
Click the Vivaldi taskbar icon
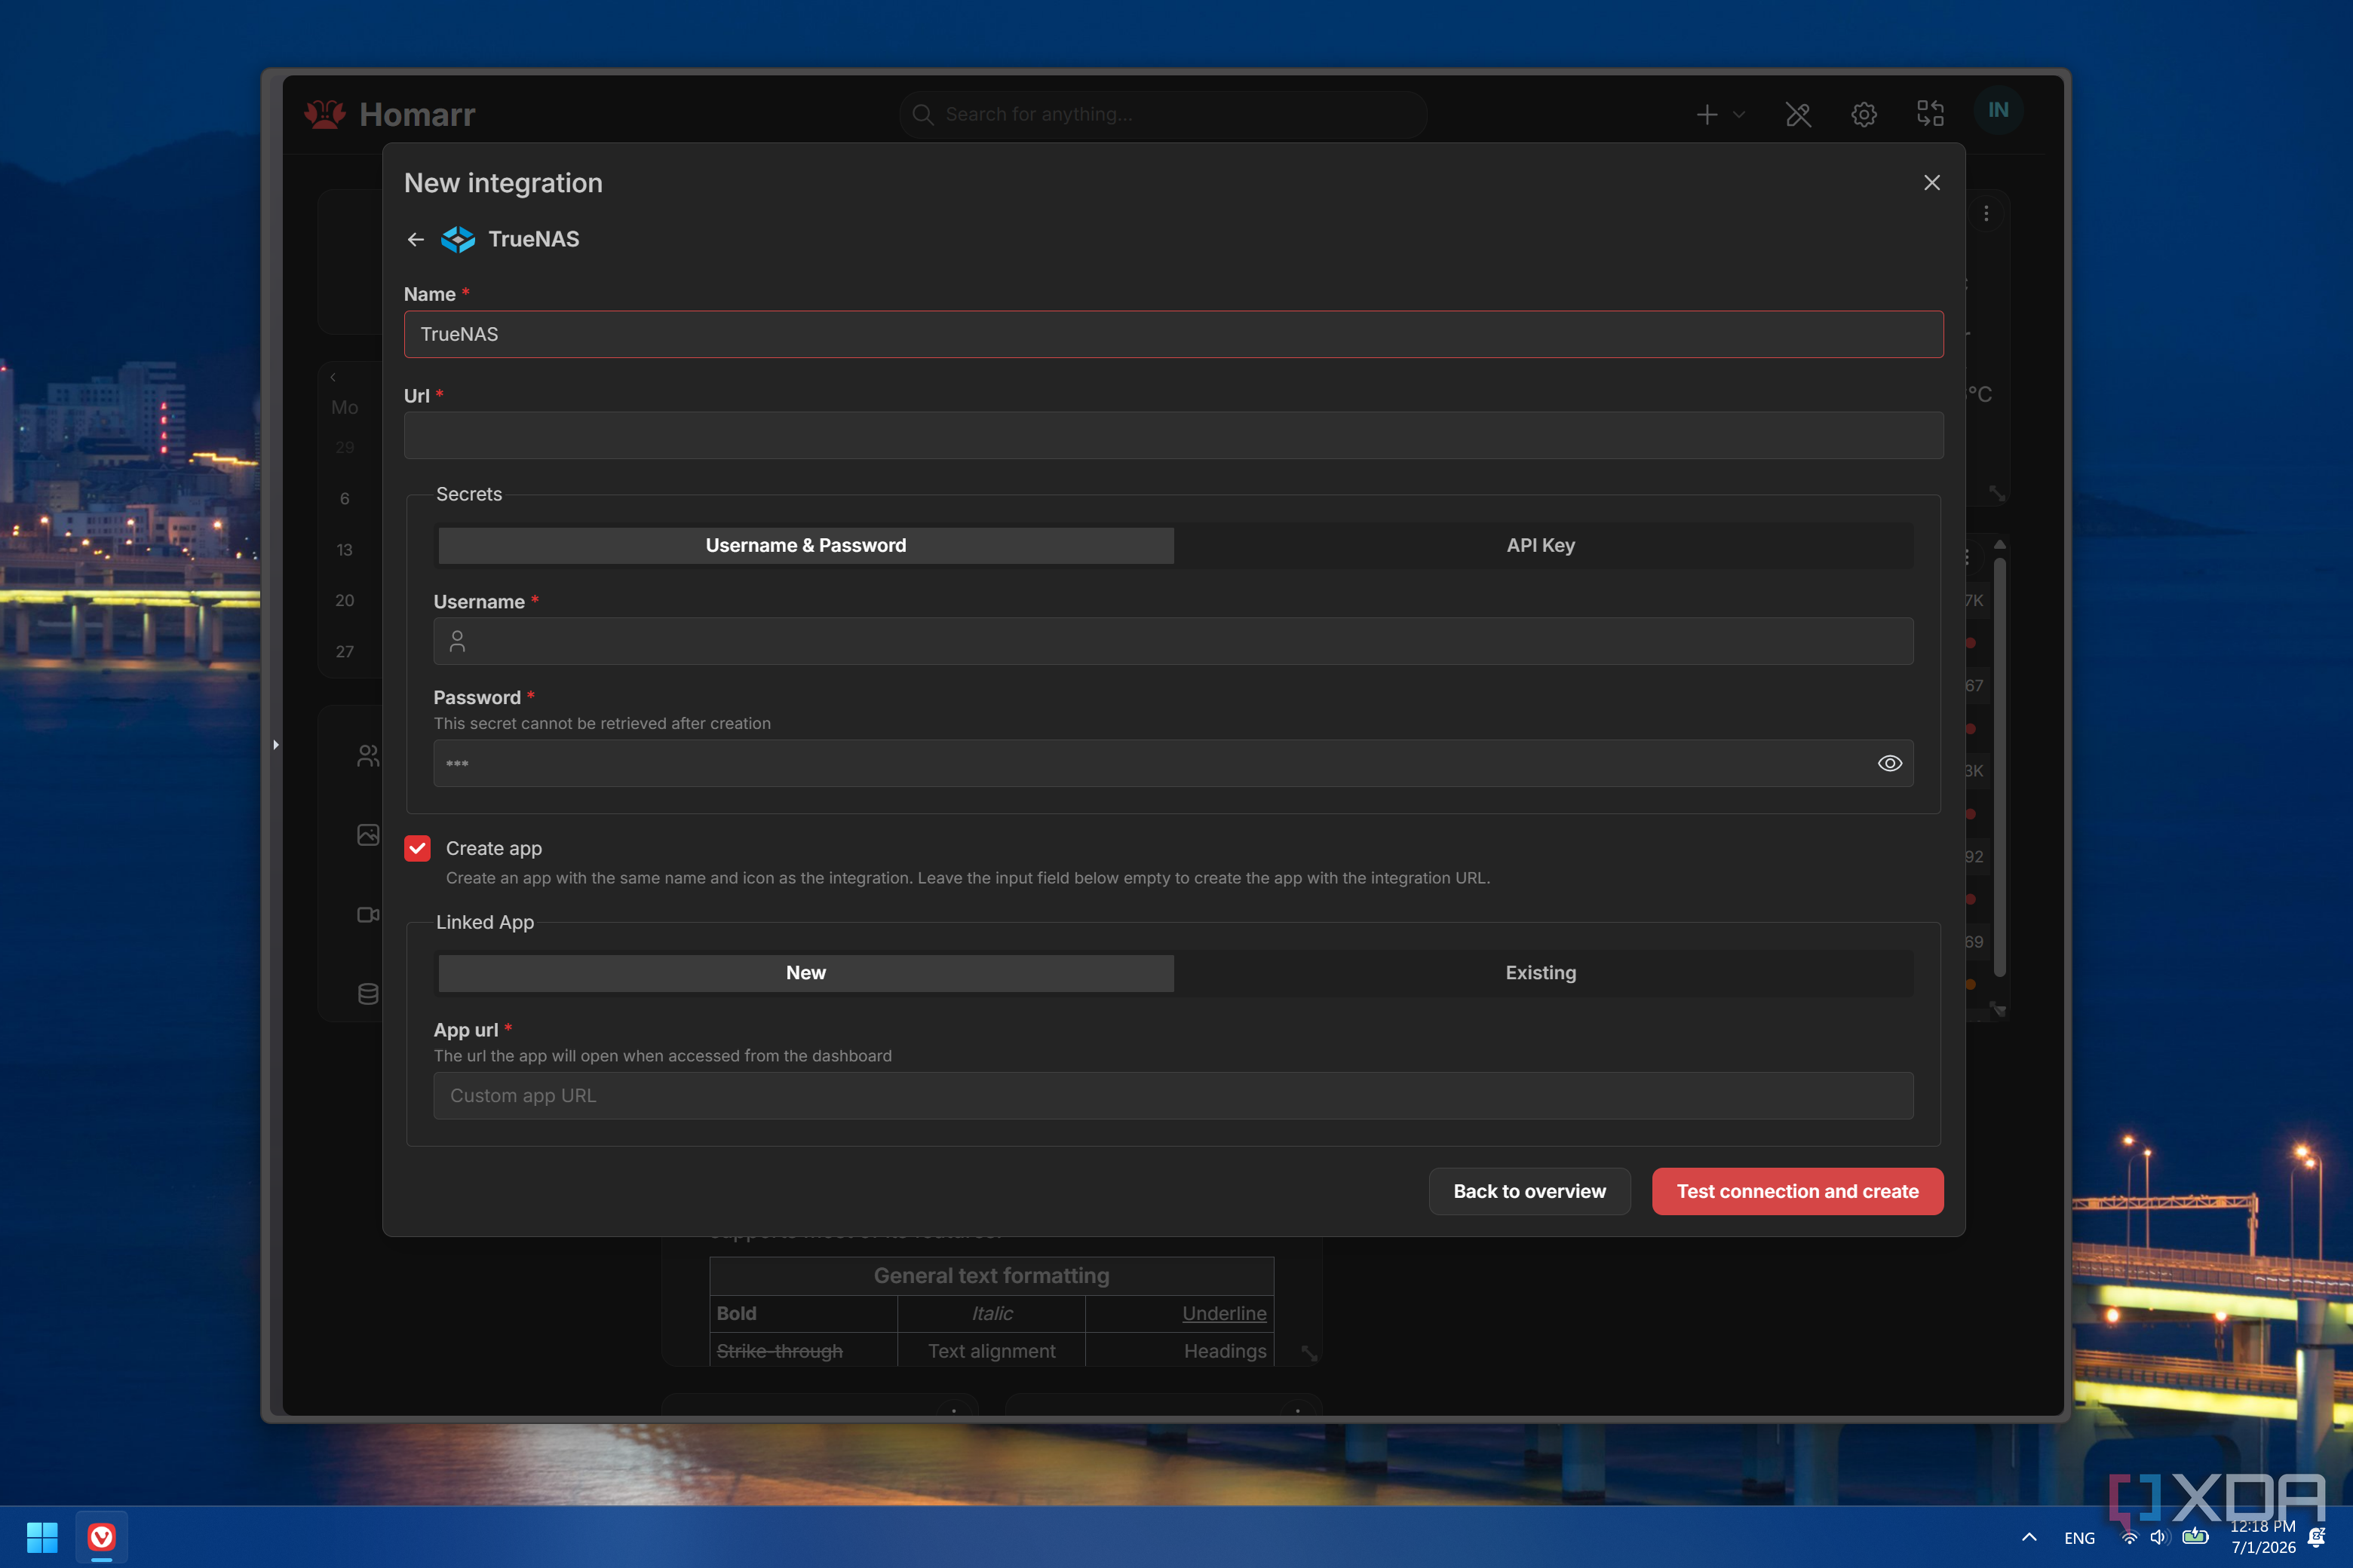click(102, 1537)
